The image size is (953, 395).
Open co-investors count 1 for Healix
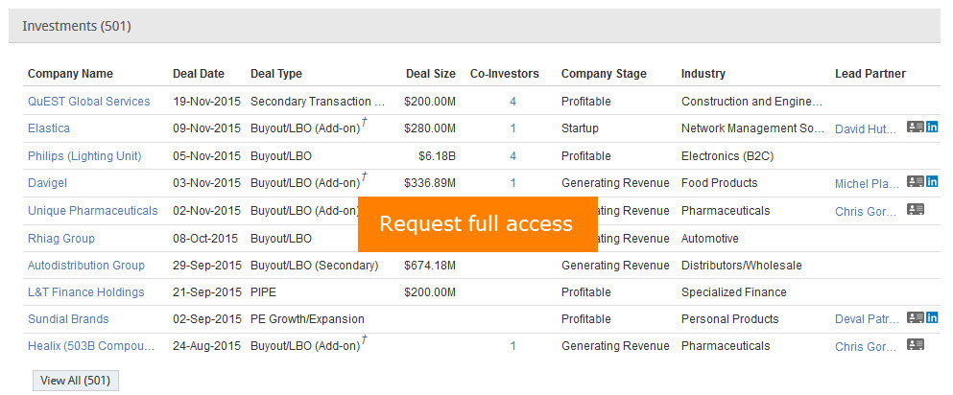click(x=512, y=346)
